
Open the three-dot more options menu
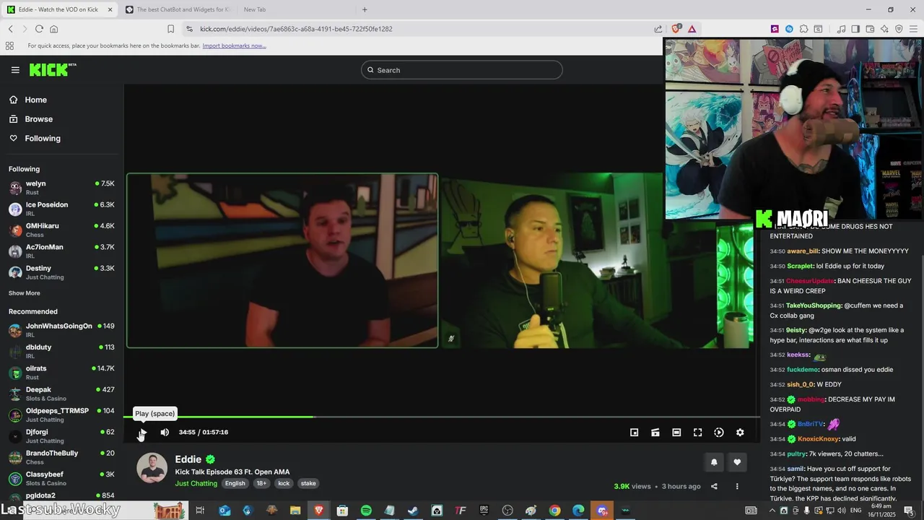(x=737, y=486)
